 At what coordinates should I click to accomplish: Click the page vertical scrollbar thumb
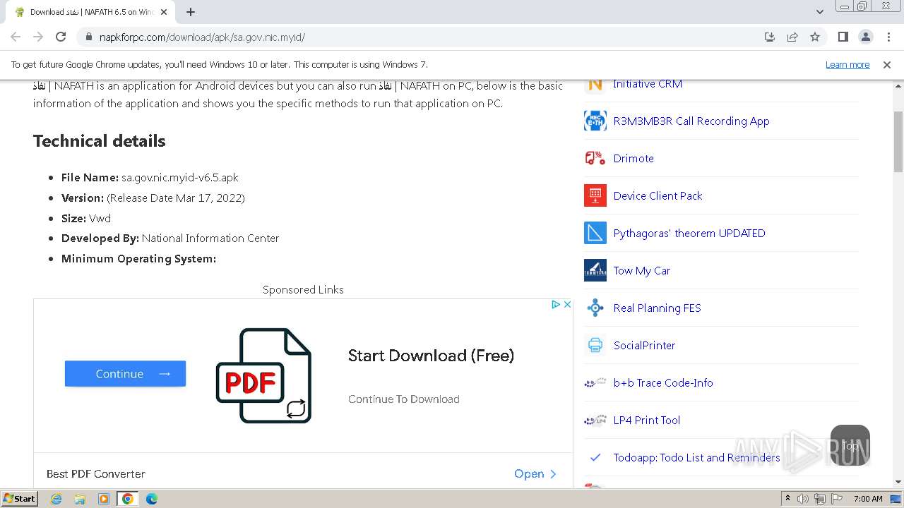click(x=898, y=141)
